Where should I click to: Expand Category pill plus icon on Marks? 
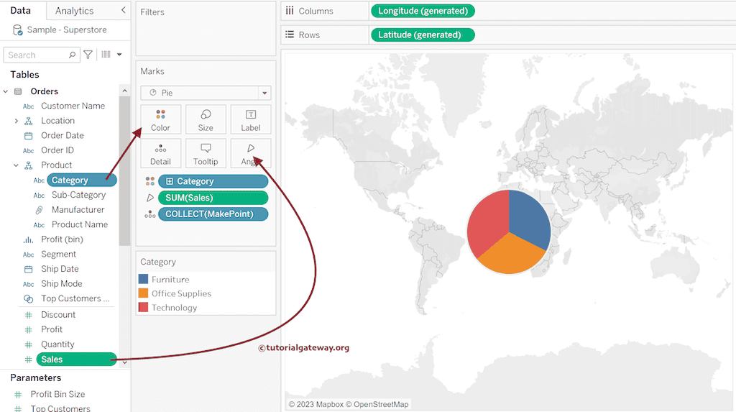(170, 181)
